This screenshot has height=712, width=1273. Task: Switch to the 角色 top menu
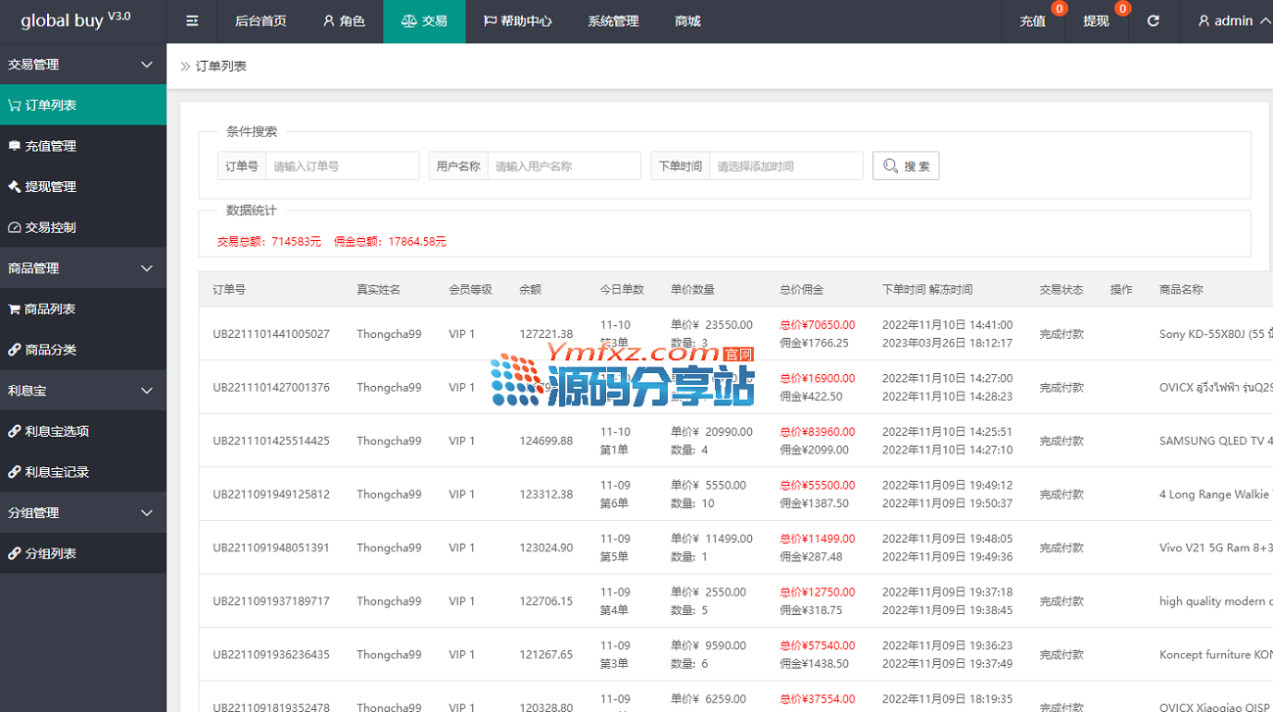click(x=344, y=21)
